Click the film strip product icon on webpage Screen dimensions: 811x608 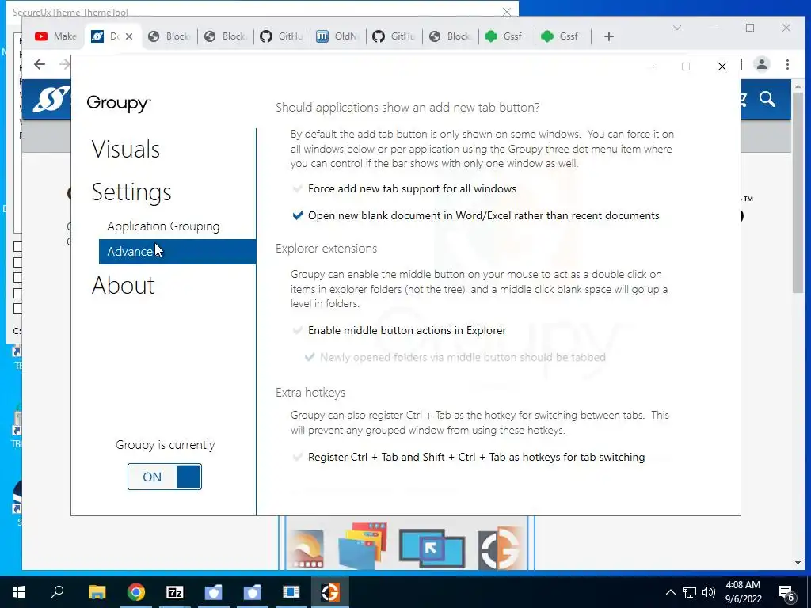[x=307, y=548]
